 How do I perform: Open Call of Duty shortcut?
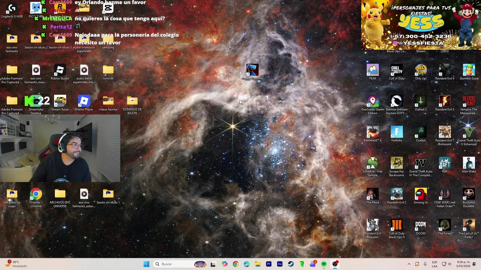pyautogui.click(x=396, y=72)
